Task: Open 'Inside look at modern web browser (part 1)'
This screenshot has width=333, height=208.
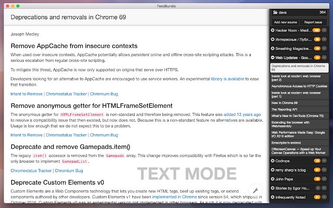Action: (299, 95)
